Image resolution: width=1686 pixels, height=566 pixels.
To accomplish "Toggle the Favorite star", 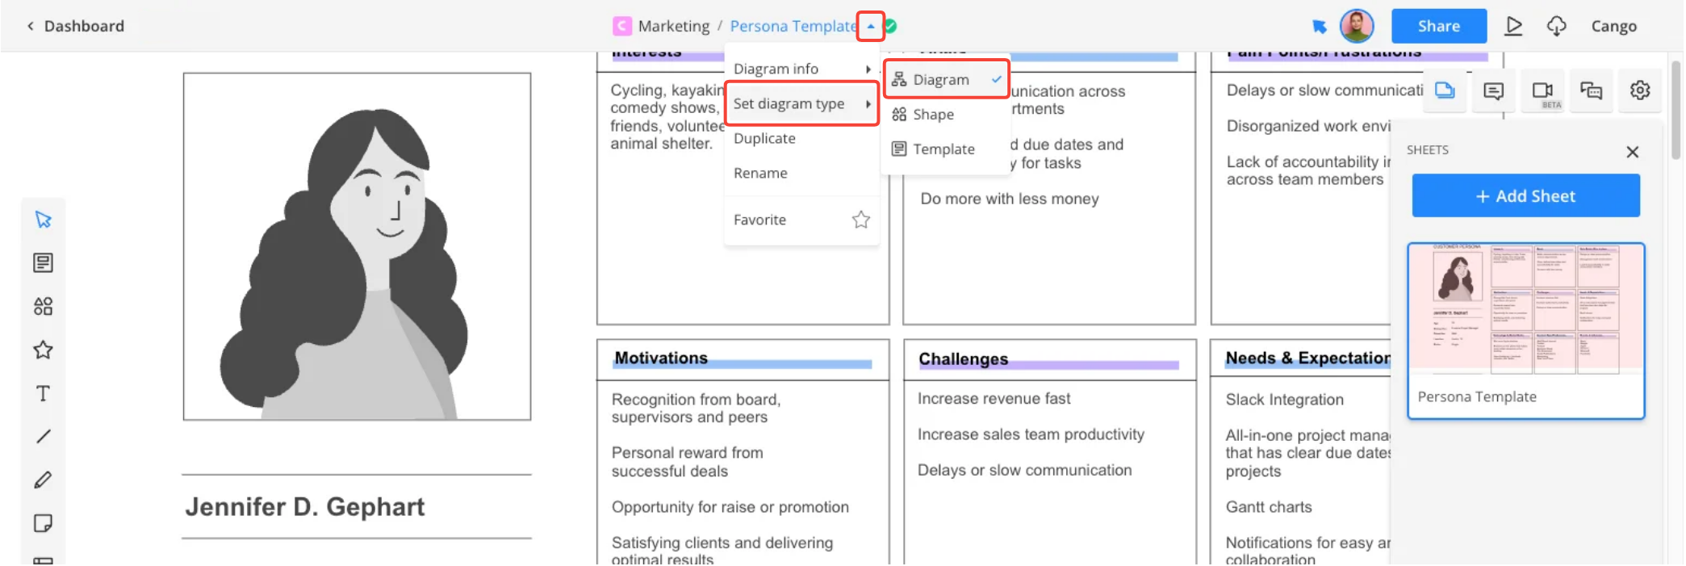I will (x=861, y=220).
